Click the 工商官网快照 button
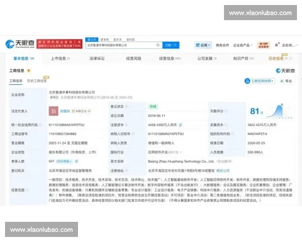302x242 pixels. coord(260,81)
